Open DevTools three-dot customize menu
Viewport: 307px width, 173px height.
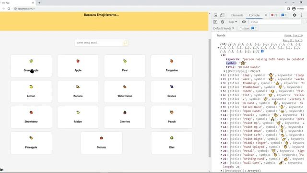pos(302,15)
